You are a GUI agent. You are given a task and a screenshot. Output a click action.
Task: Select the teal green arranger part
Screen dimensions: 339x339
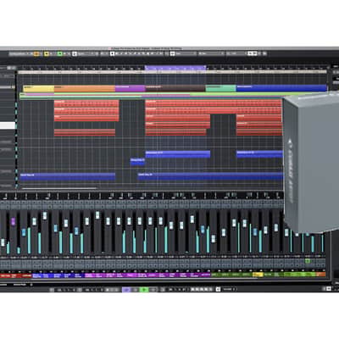click(221, 89)
